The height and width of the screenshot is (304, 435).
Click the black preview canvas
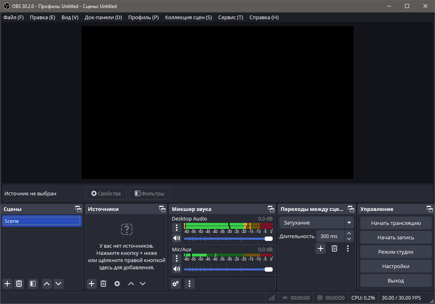[x=217, y=102]
